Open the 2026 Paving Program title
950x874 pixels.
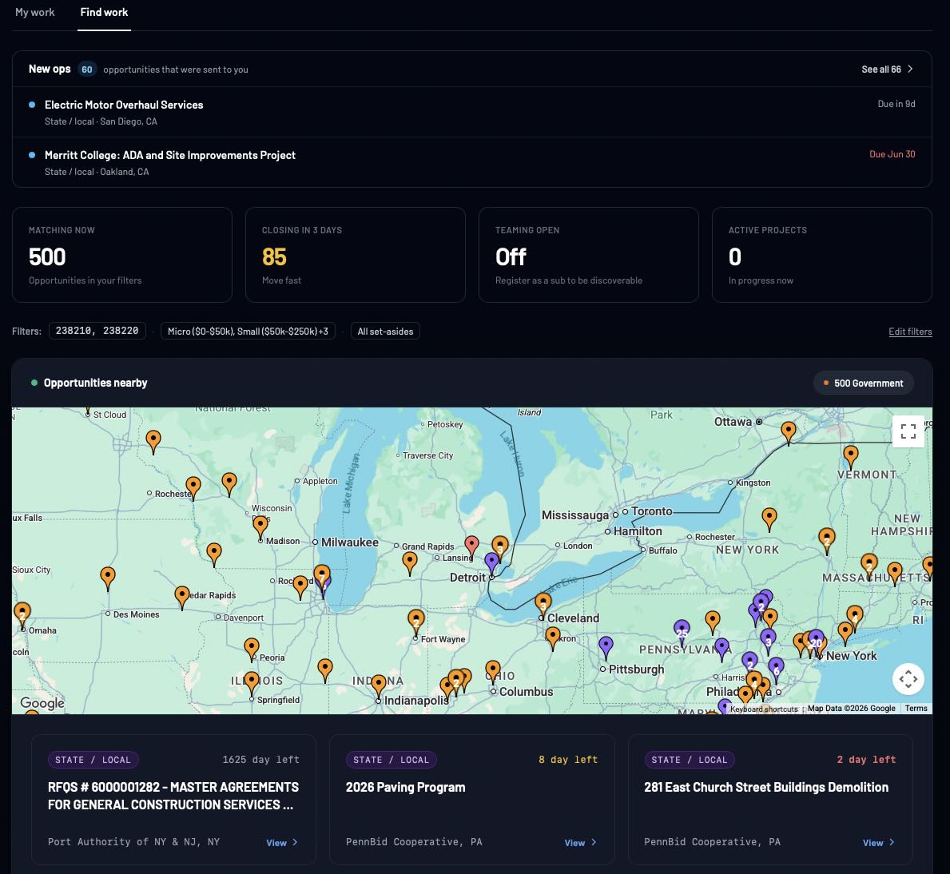[x=405, y=788]
